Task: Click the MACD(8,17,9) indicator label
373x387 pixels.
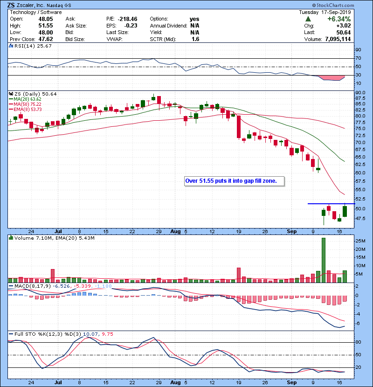Action: (33, 286)
